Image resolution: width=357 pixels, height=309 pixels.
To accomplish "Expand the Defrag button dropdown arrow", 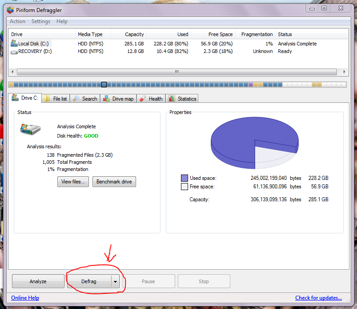I will click(116, 282).
